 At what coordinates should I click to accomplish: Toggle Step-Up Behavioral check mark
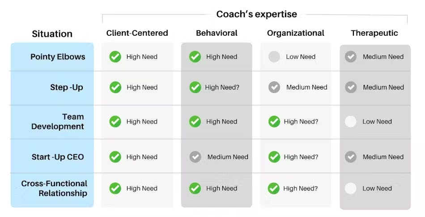click(x=195, y=87)
